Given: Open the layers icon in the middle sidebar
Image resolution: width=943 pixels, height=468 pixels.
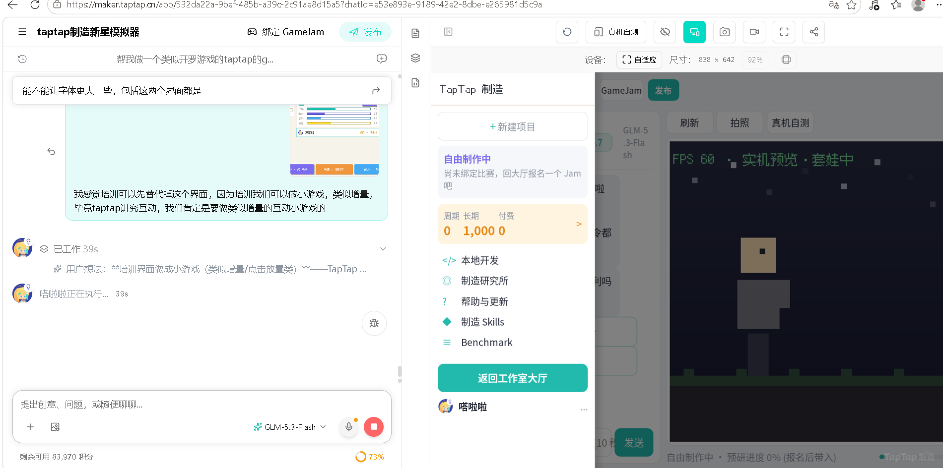Looking at the screenshot, I should click(x=415, y=58).
